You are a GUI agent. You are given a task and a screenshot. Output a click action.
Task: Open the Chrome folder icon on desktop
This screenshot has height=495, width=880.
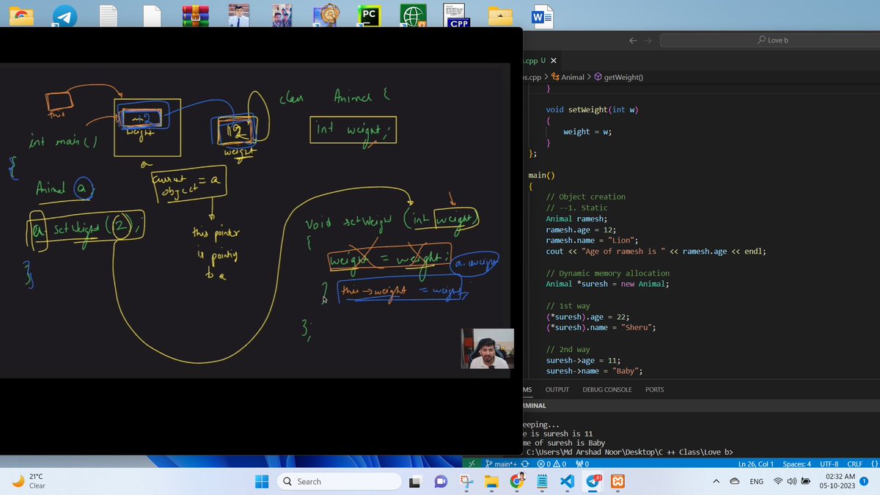click(21, 16)
